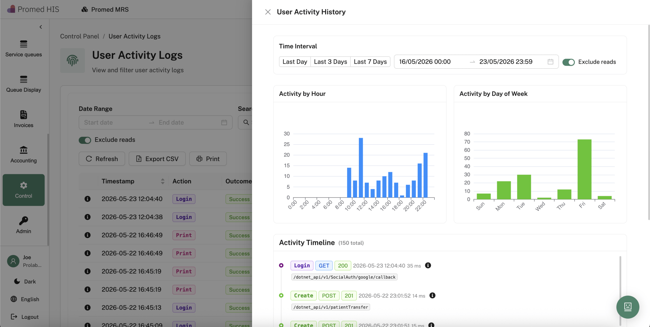Click the Tue bar in day-of-week chart

524,187
